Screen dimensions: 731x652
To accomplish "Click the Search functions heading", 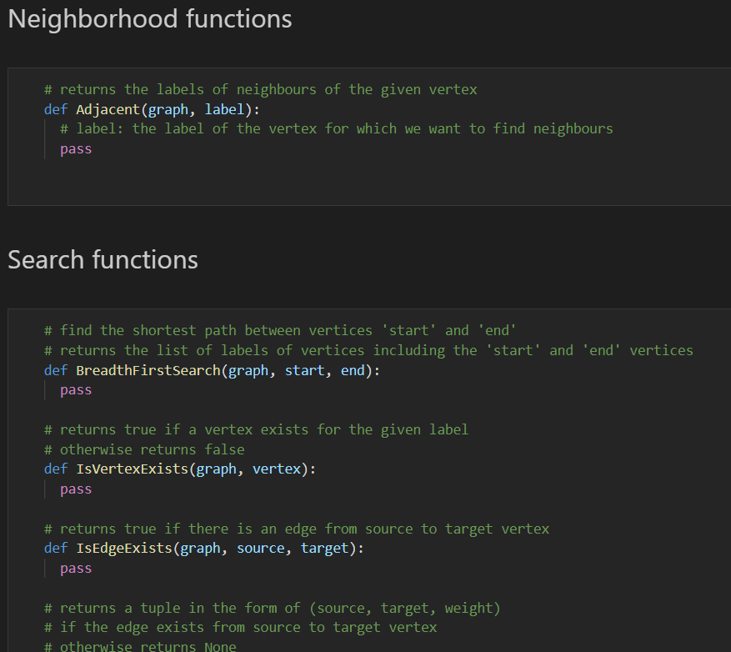I will [x=102, y=259].
